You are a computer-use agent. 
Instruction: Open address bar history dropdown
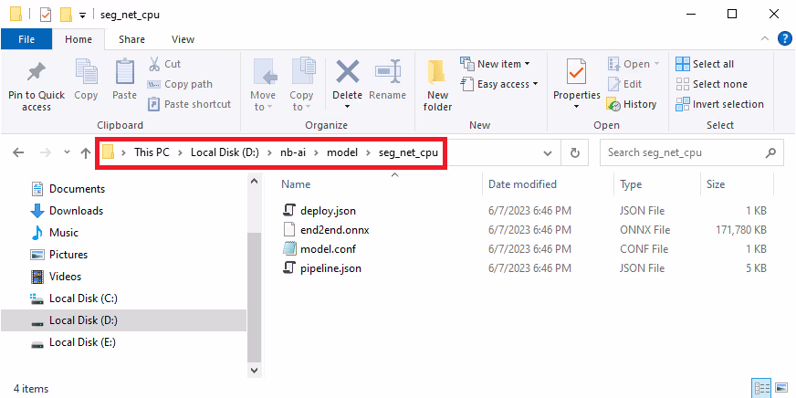click(548, 152)
